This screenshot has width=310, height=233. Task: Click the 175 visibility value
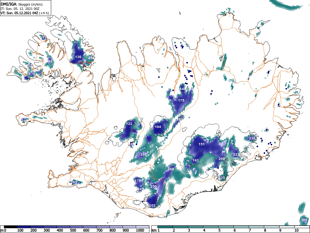pyautogui.click(x=181, y=100)
